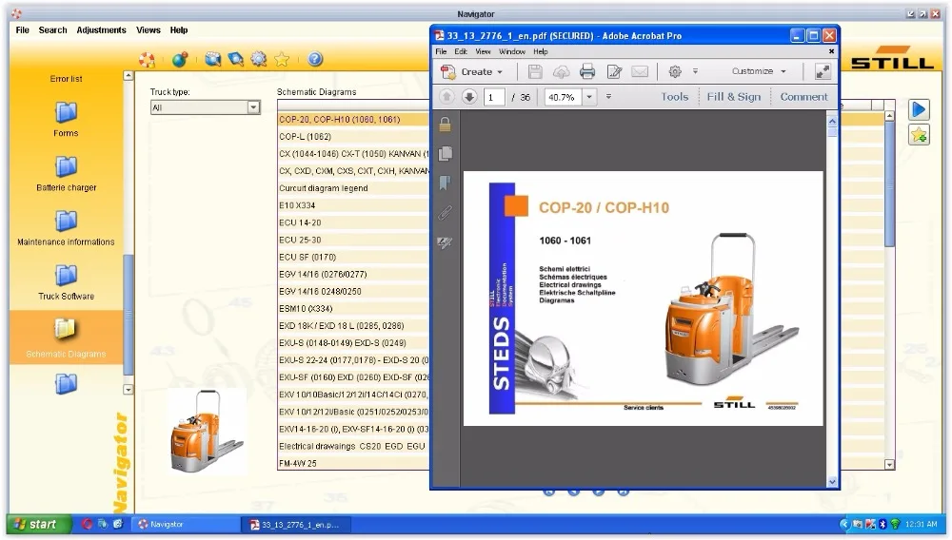The image size is (952, 540).
Task: Open the Maintenance informations folder
Action: click(67, 228)
